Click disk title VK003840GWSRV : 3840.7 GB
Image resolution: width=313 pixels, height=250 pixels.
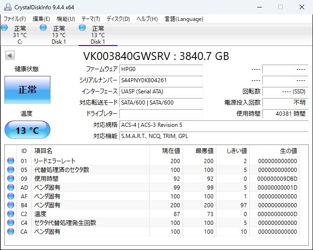(156, 56)
